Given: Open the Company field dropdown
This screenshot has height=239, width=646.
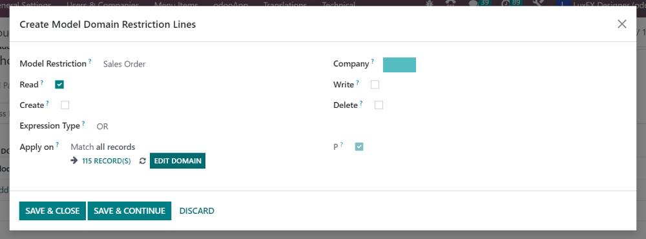Looking at the screenshot, I should pyautogui.click(x=399, y=65).
